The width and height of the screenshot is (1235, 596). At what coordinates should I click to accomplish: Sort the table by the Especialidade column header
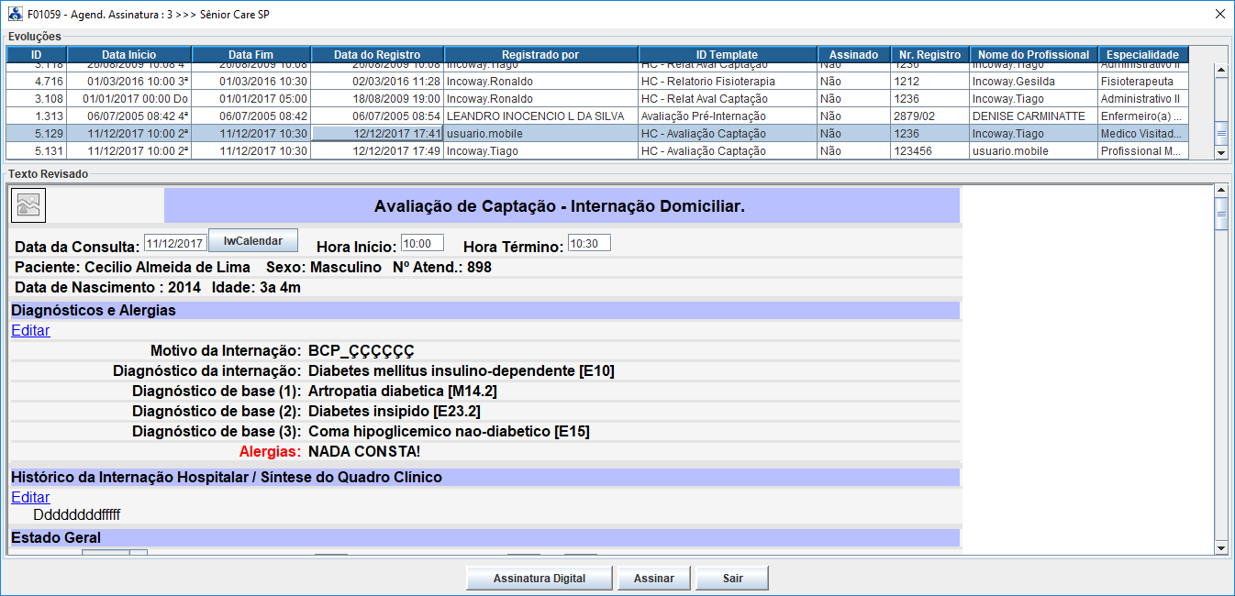[x=1142, y=55]
